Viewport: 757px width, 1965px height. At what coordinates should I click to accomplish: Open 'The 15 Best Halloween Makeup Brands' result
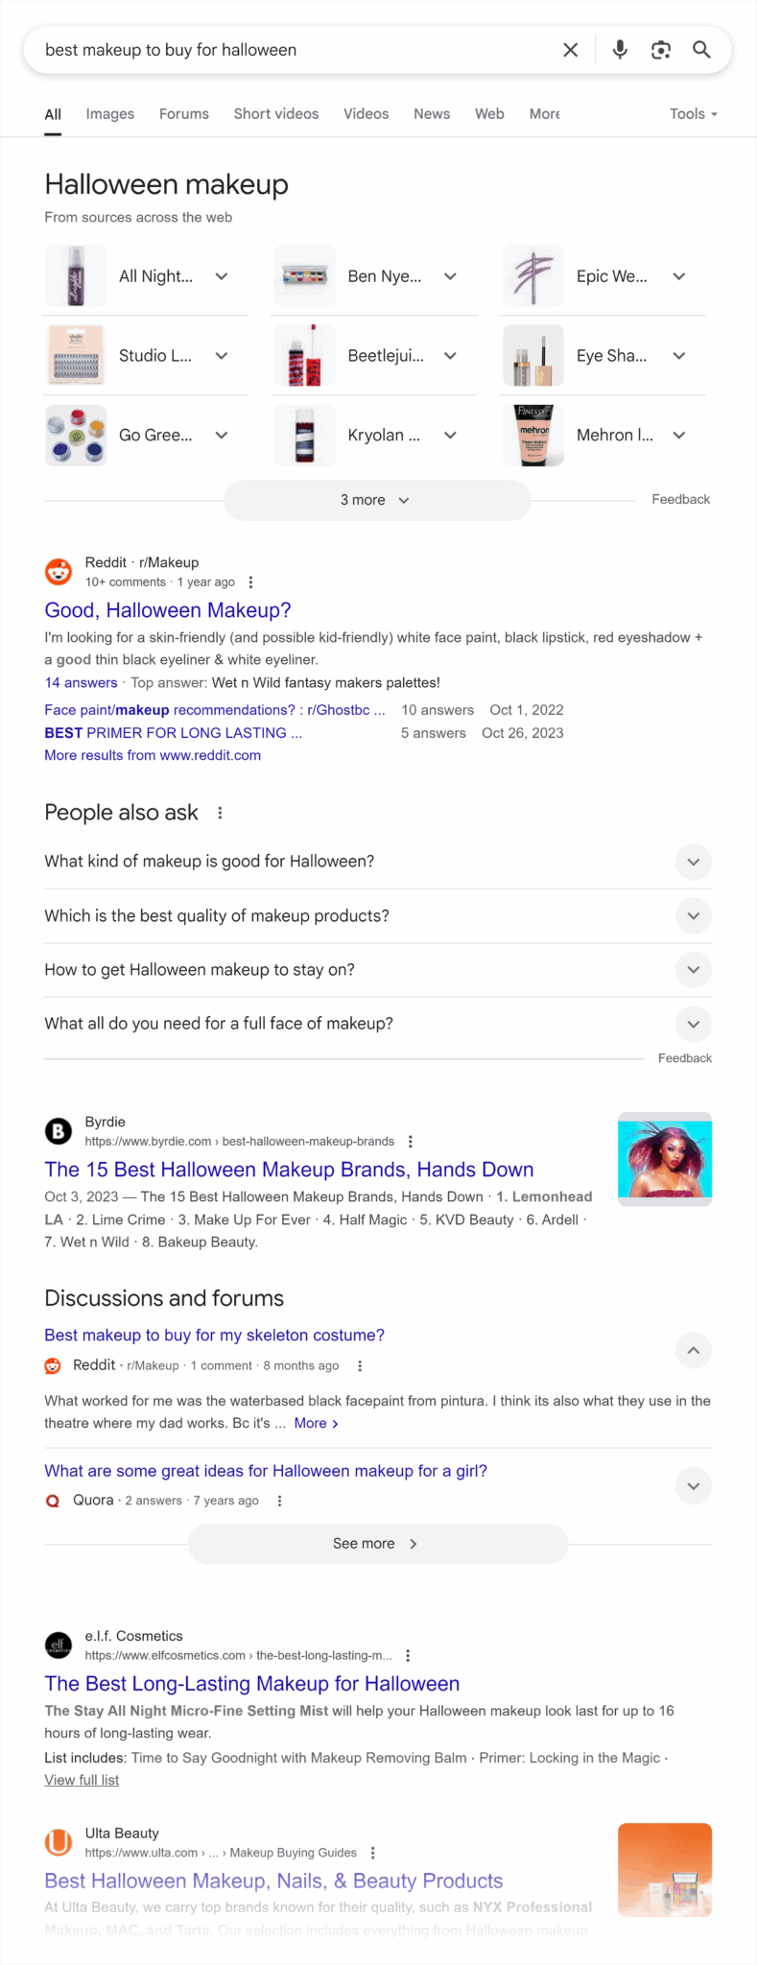click(x=289, y=1170)
